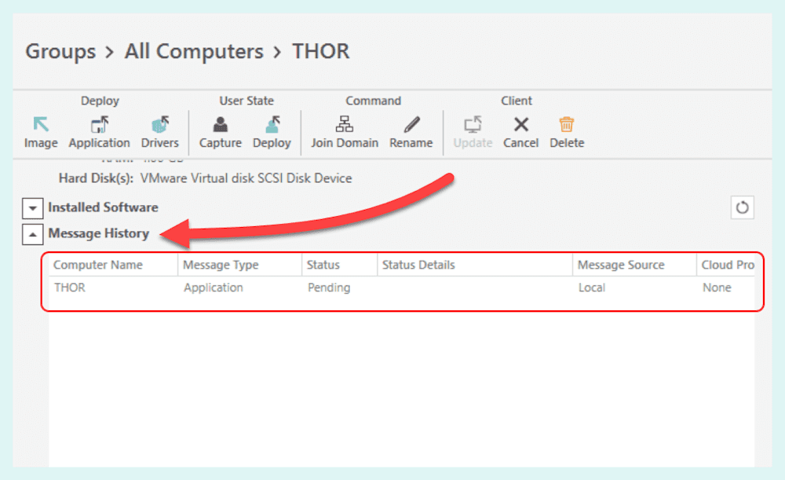
Task: Sort by Computer Name column header
Action: 113,265
